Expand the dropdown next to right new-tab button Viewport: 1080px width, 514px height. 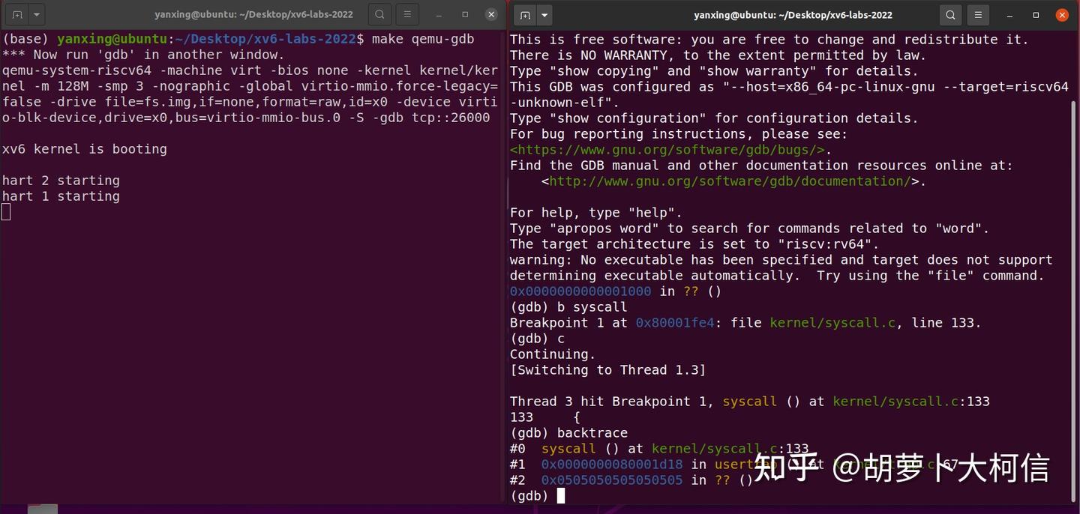coord(543,14)
